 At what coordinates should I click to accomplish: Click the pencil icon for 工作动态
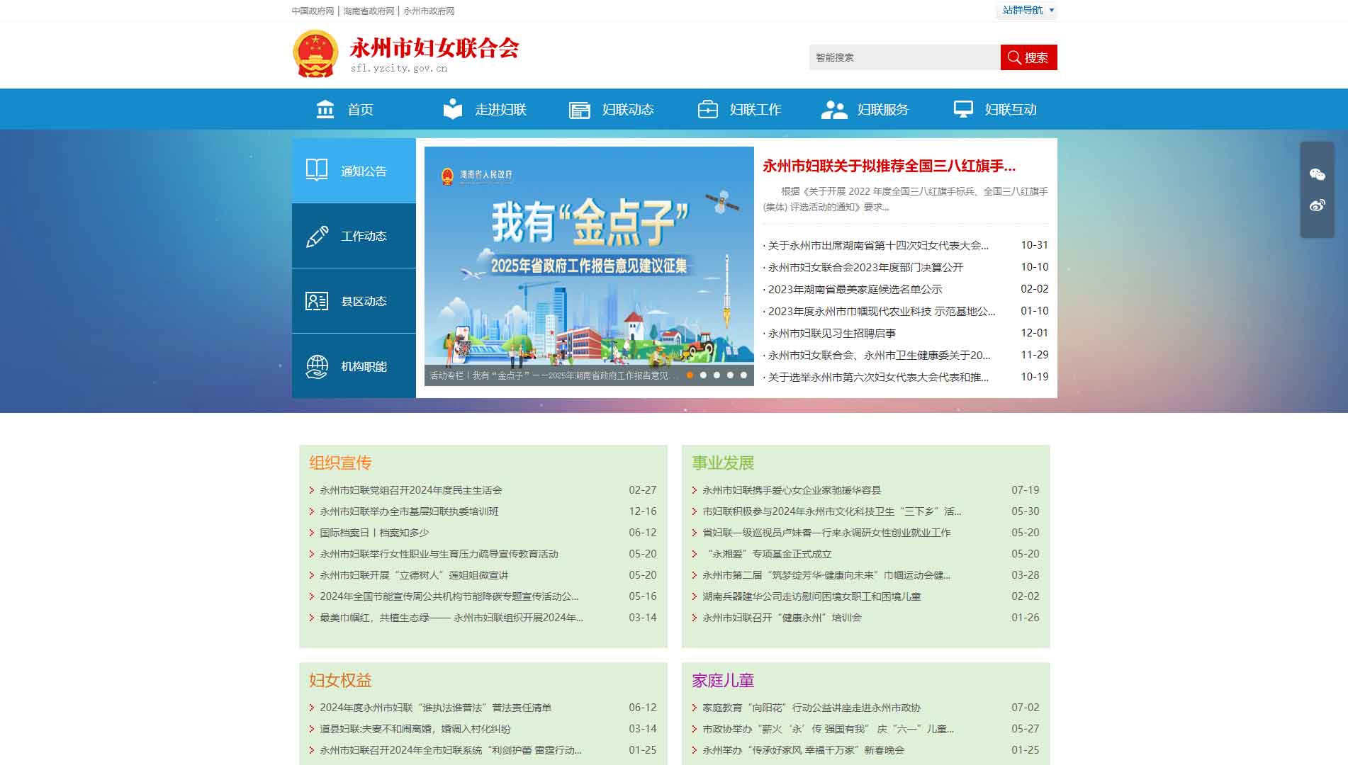317,236
